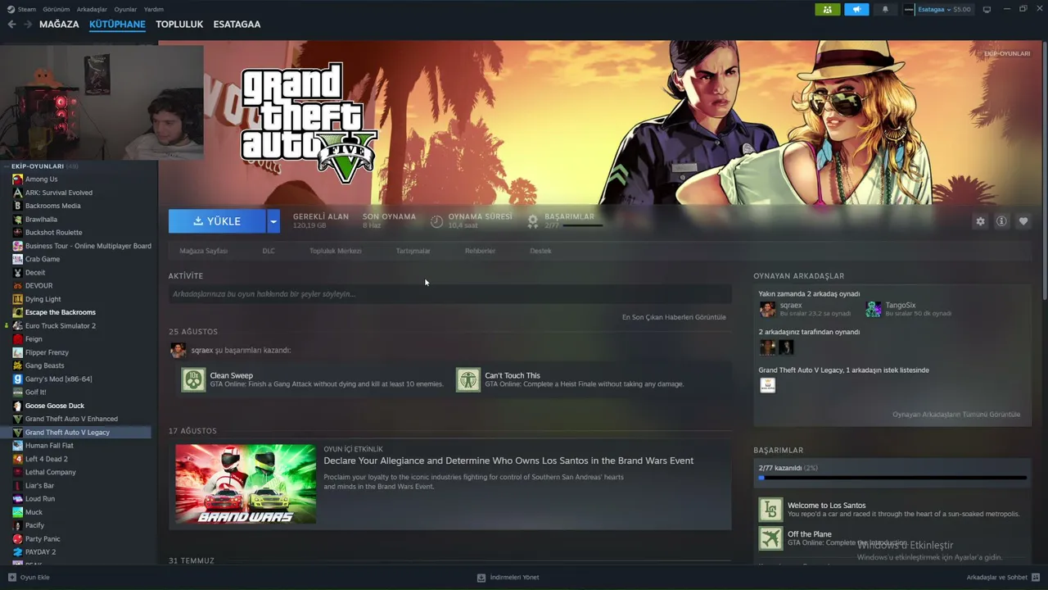The width and height of the screenshot is (1048, 590).
Task: Open the ESATAGAA profile tab
Action: point(237,25)
